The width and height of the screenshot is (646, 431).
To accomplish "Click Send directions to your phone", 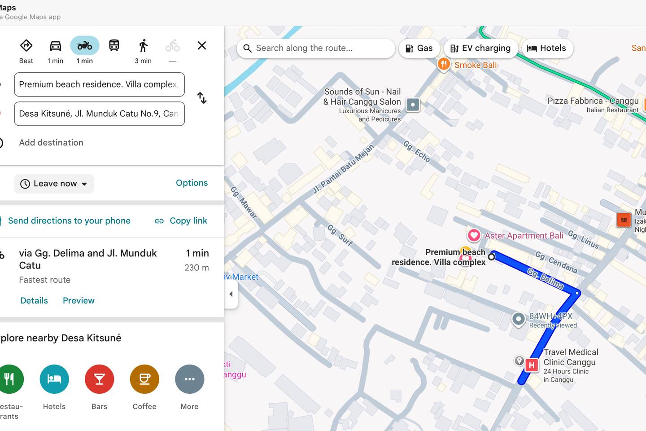I will (x=69, y=220).
